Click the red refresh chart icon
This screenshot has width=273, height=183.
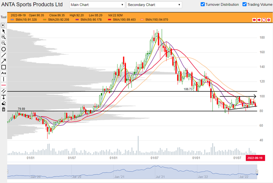pyautogui.click(x=264, y=20)
